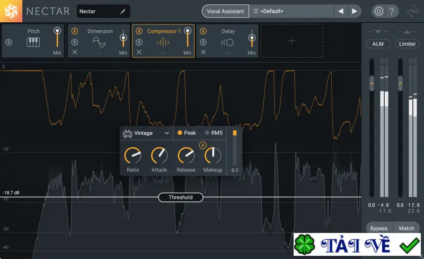
Task: Open help via question mark icon
Action: tap(392, 11)
